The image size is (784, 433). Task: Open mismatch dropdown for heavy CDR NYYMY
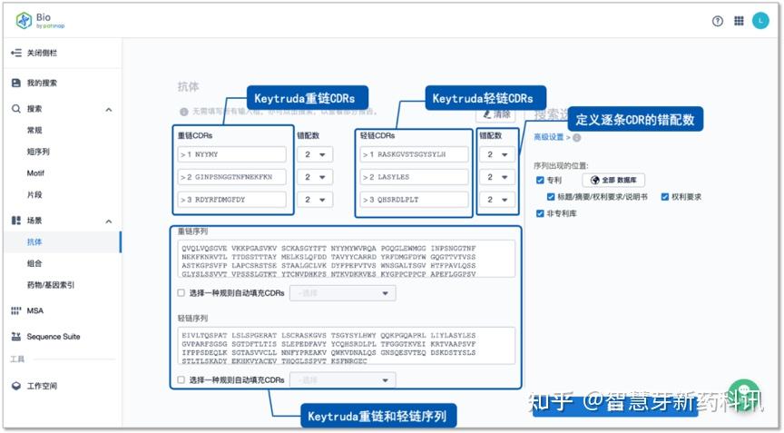click(x=315, y=154)
